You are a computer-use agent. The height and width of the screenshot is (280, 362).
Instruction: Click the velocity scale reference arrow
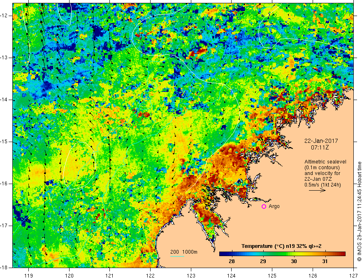tap(317, 190)
